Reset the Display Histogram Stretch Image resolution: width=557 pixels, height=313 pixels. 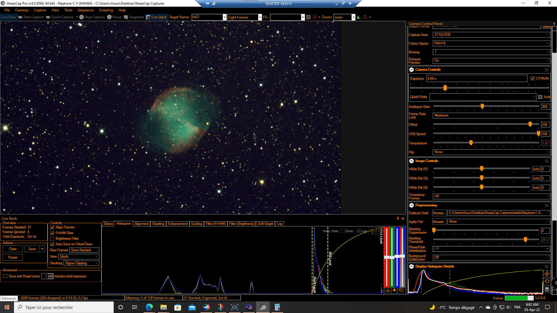(547, 281)
